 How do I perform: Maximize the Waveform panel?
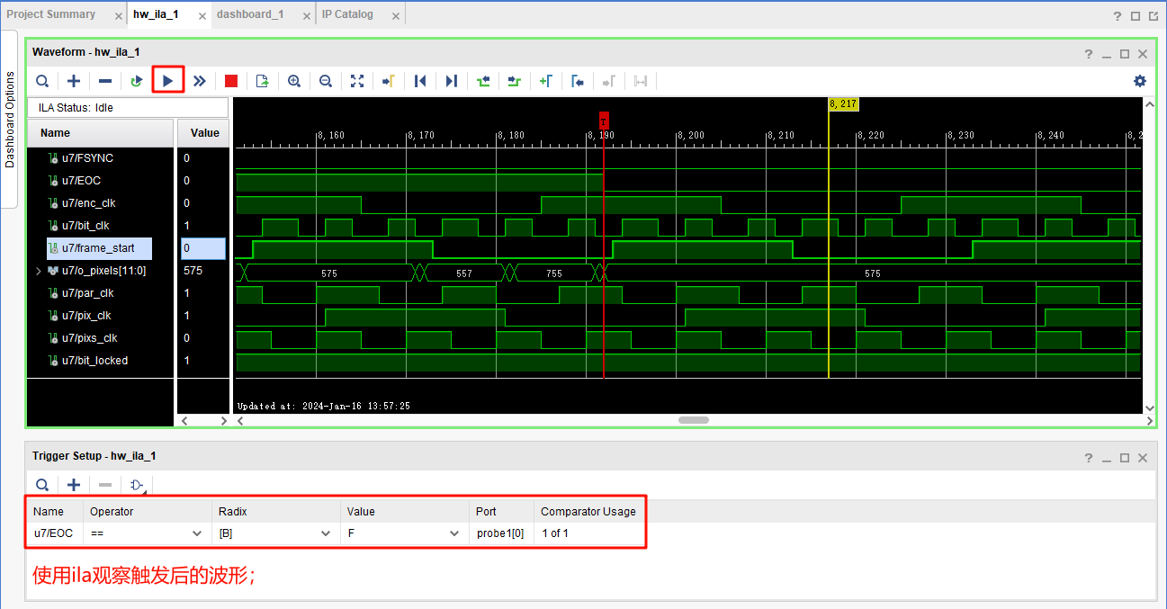tap(1124, 54)
